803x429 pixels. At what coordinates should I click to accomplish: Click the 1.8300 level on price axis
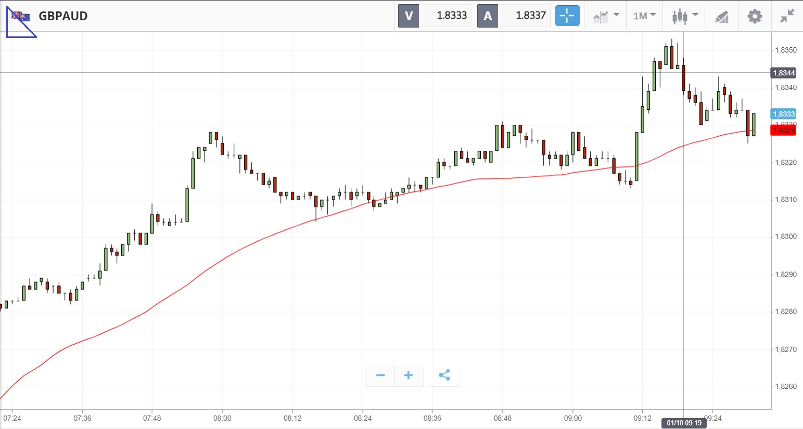pos(786,237)
